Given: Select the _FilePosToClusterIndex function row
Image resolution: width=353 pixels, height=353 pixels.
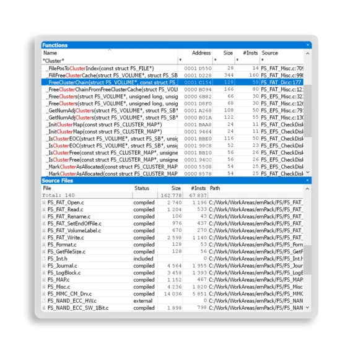Looking at the screenshot, I should [x=172, y=68].
